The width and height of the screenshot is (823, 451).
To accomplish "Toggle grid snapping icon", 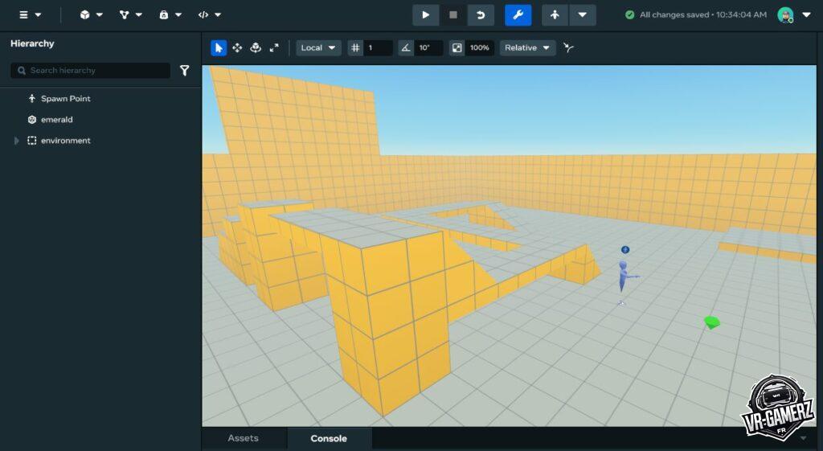I will coord(356,48).
